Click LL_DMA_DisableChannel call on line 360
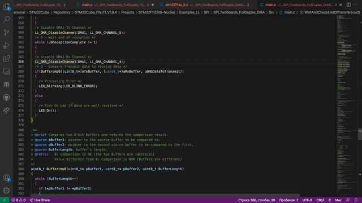Screen dimensions: 362x203 [x=80, y=33]
